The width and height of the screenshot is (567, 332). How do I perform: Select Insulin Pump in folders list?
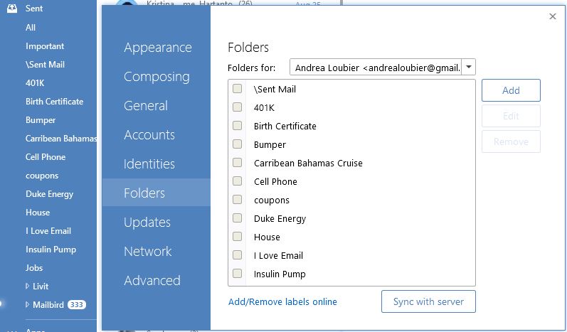tap(280, 274)
